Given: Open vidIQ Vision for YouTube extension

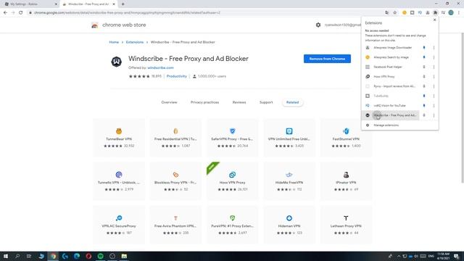Looking at the screenshot, I should coord(390,106).
